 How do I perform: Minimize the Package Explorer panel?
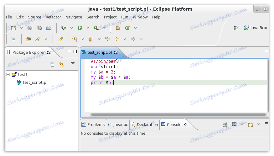(70, 51)
